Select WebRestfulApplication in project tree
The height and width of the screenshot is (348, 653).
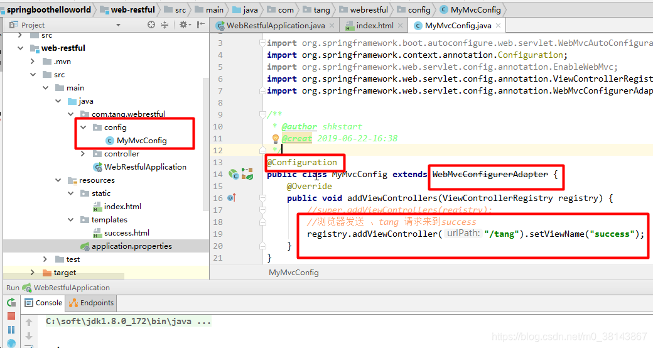tap(145, 166)
